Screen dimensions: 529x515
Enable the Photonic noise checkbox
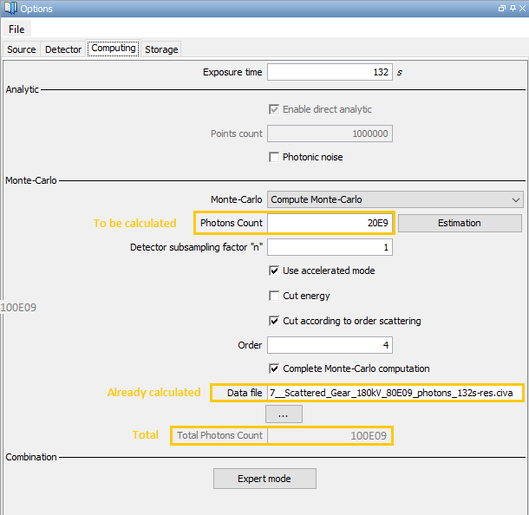[x=274, y=157]
